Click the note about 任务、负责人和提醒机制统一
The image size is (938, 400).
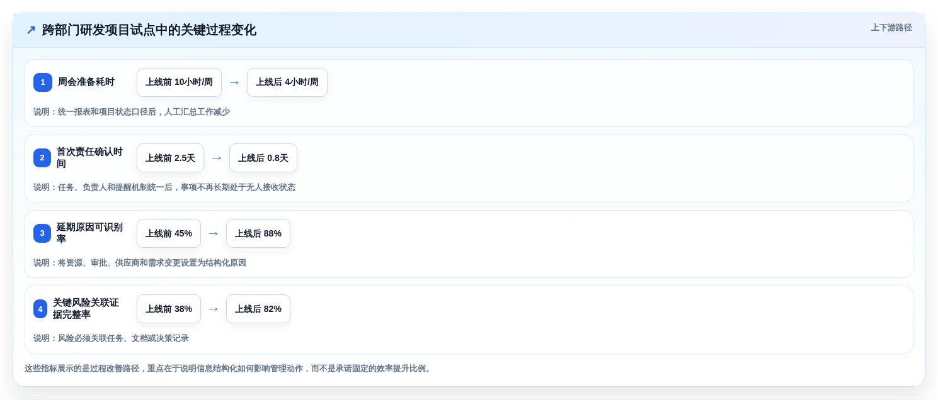(x=164, y=187)
